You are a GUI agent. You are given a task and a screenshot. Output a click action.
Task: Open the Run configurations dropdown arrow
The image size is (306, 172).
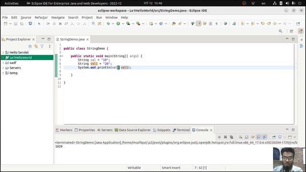[x=123, y=23]
